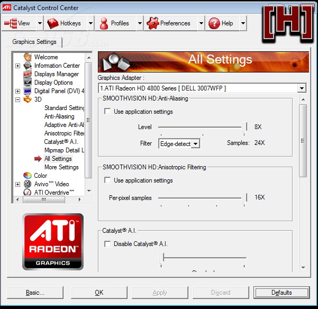Select Catalyst A.I. tree item

tap(61, 142)
